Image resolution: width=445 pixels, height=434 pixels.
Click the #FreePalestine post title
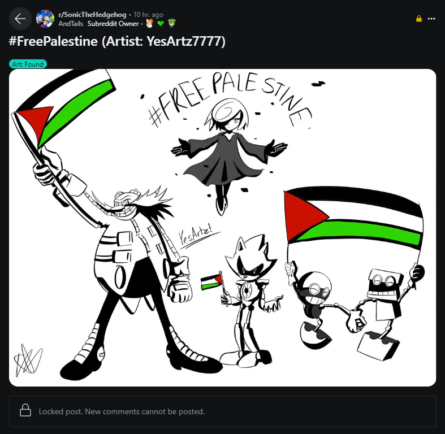coord(117,41)
